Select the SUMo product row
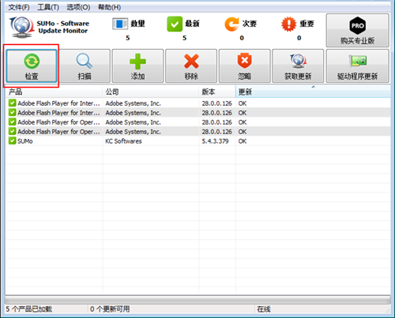The height and width of the screenshot is (318, 395). tap(198, 141)
